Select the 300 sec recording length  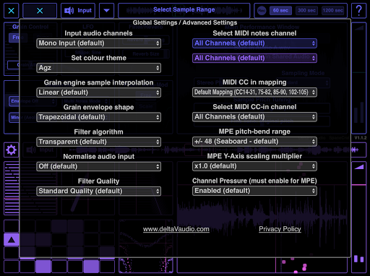306,11
